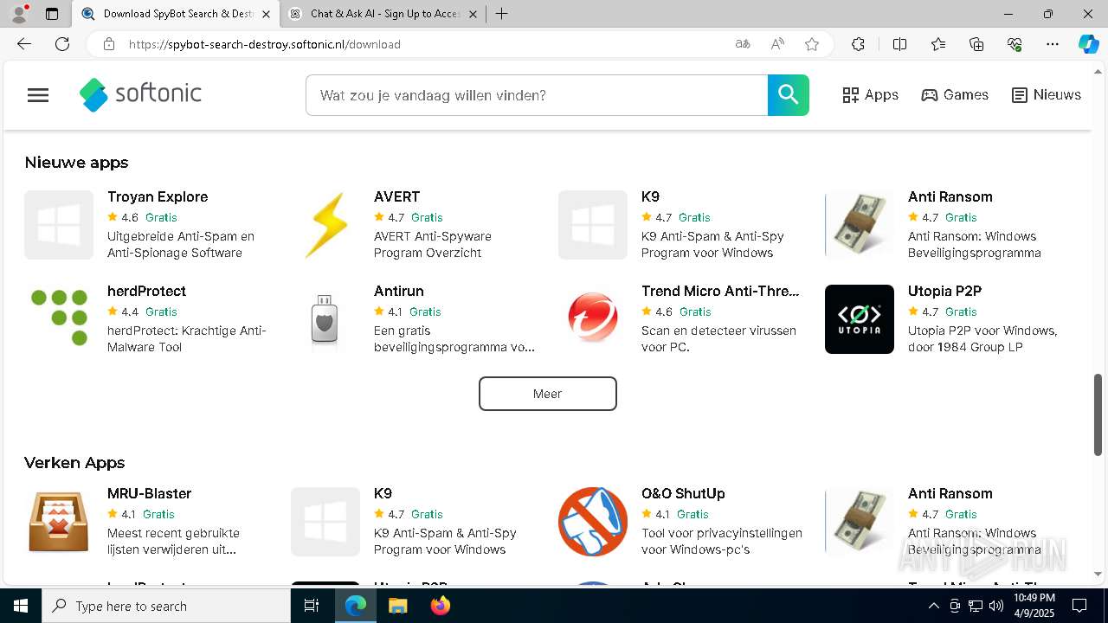1108x623 pixels.
Task: Open the Antirun USB icon
Action: click(x=325, y=319)
